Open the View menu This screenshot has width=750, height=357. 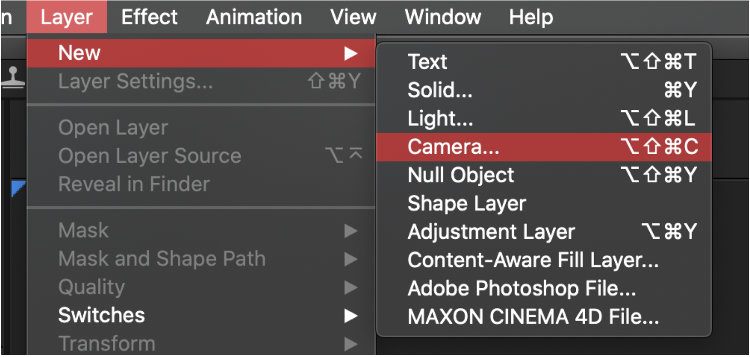(x=353, y=17)
